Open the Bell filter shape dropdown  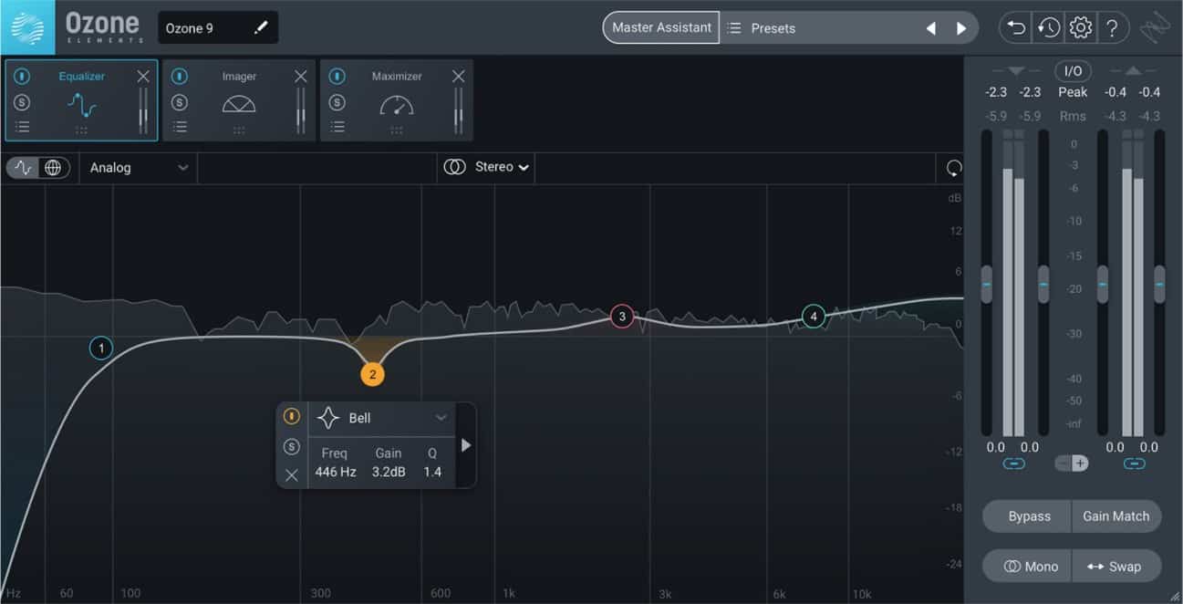pos(382,418)
